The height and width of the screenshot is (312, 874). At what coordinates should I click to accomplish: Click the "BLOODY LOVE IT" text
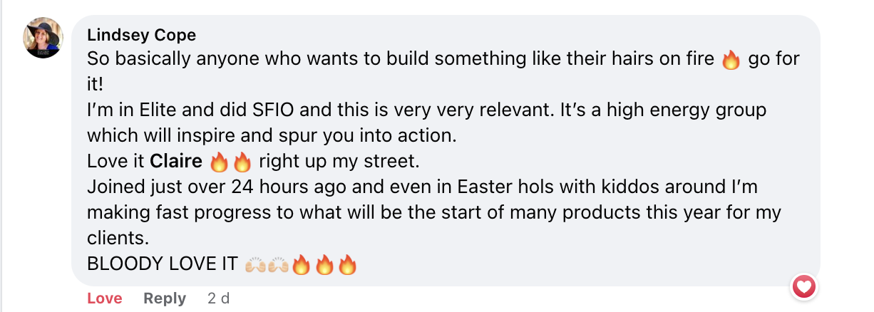pyautogui.click(x=162, y=264)
